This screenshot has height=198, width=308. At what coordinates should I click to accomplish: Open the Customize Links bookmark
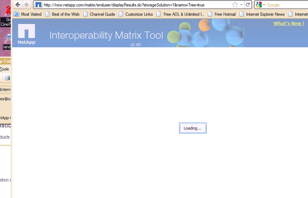click(x=136, y=14)
